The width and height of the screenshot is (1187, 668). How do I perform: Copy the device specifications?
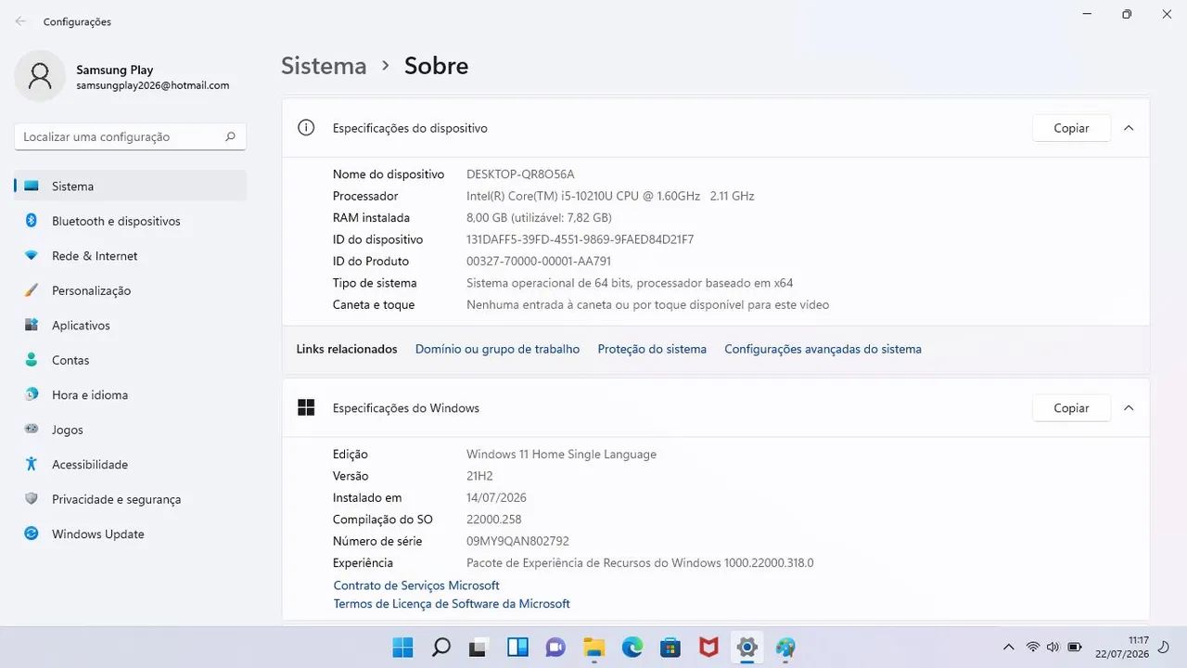pos(1071,128)
